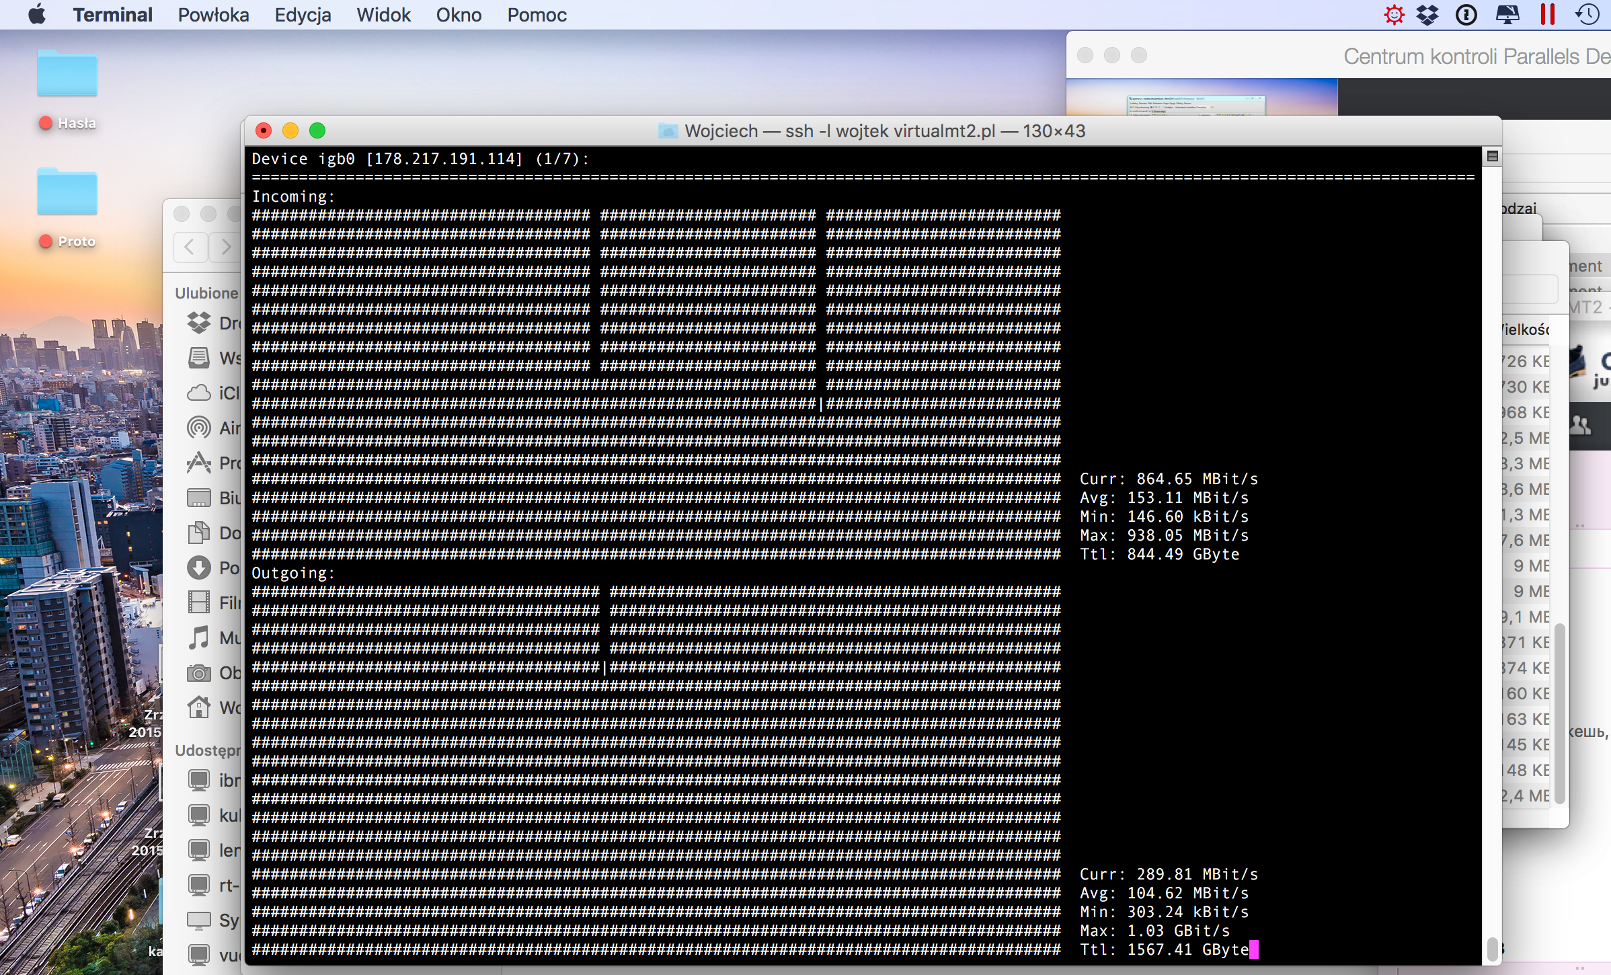Open the Widok menu

pos(383,15)
